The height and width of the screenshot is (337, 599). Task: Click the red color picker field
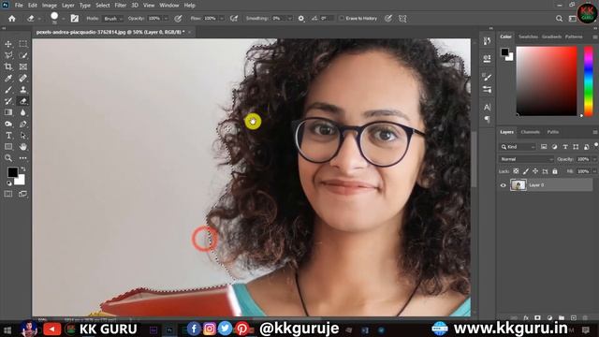[x=547, y=81]
